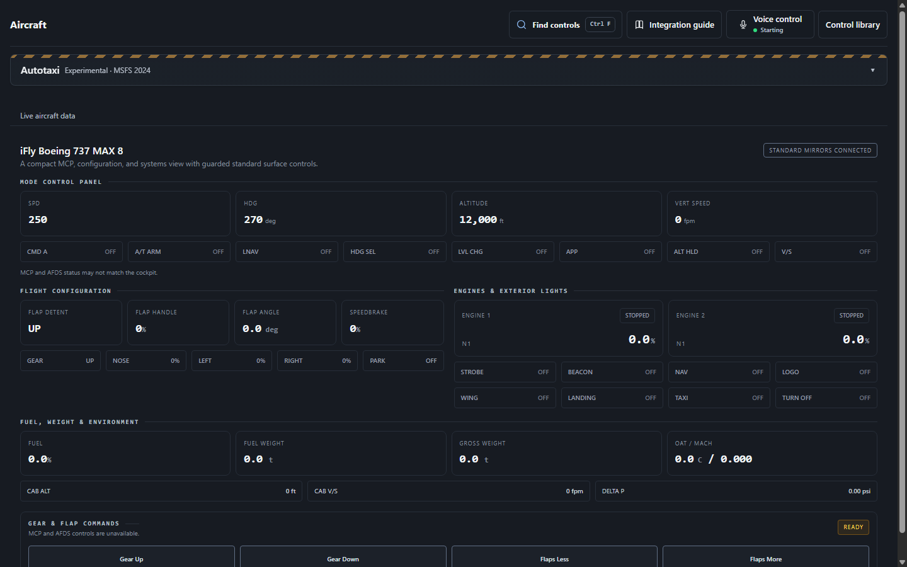
Task: Click the Voice control button
Action: tap(770, 25)
